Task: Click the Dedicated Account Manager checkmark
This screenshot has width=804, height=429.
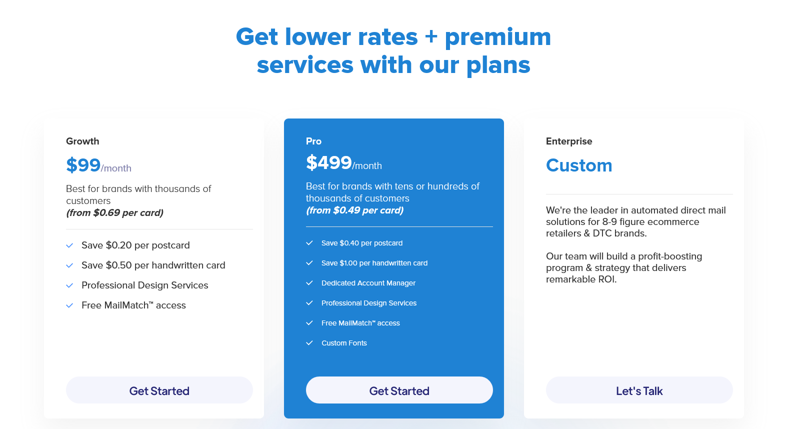Action: tap(309, 283)
